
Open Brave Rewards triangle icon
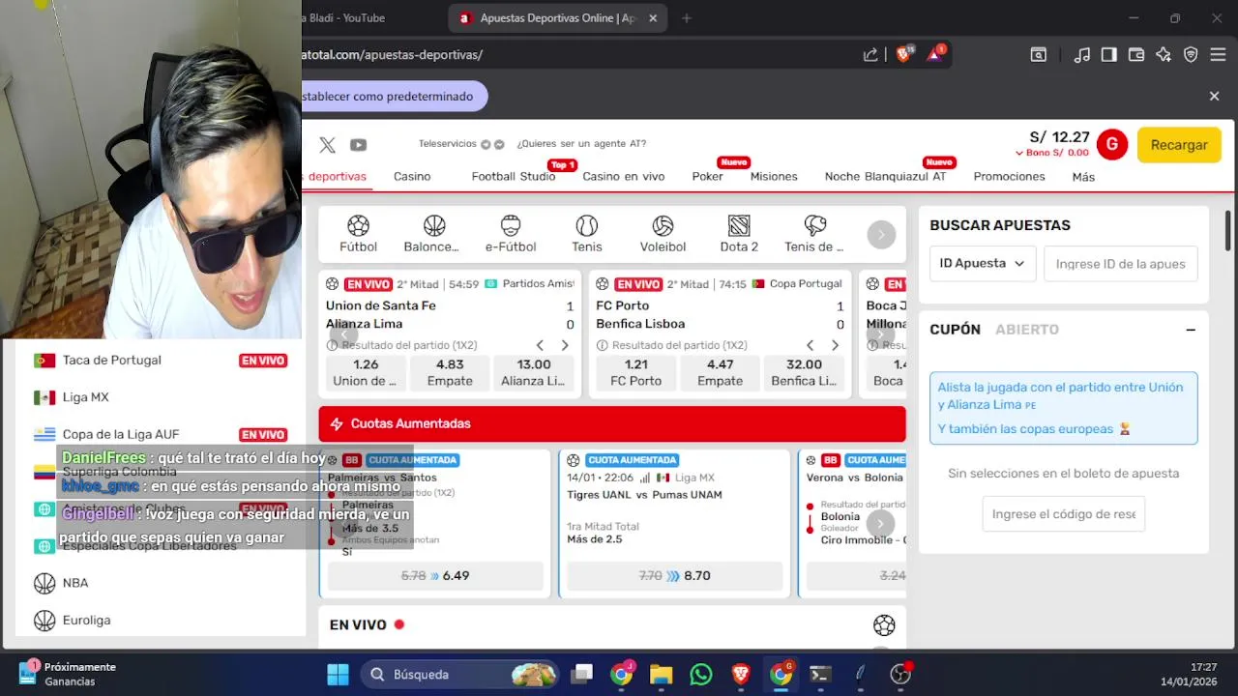click(x=935, y=54)
